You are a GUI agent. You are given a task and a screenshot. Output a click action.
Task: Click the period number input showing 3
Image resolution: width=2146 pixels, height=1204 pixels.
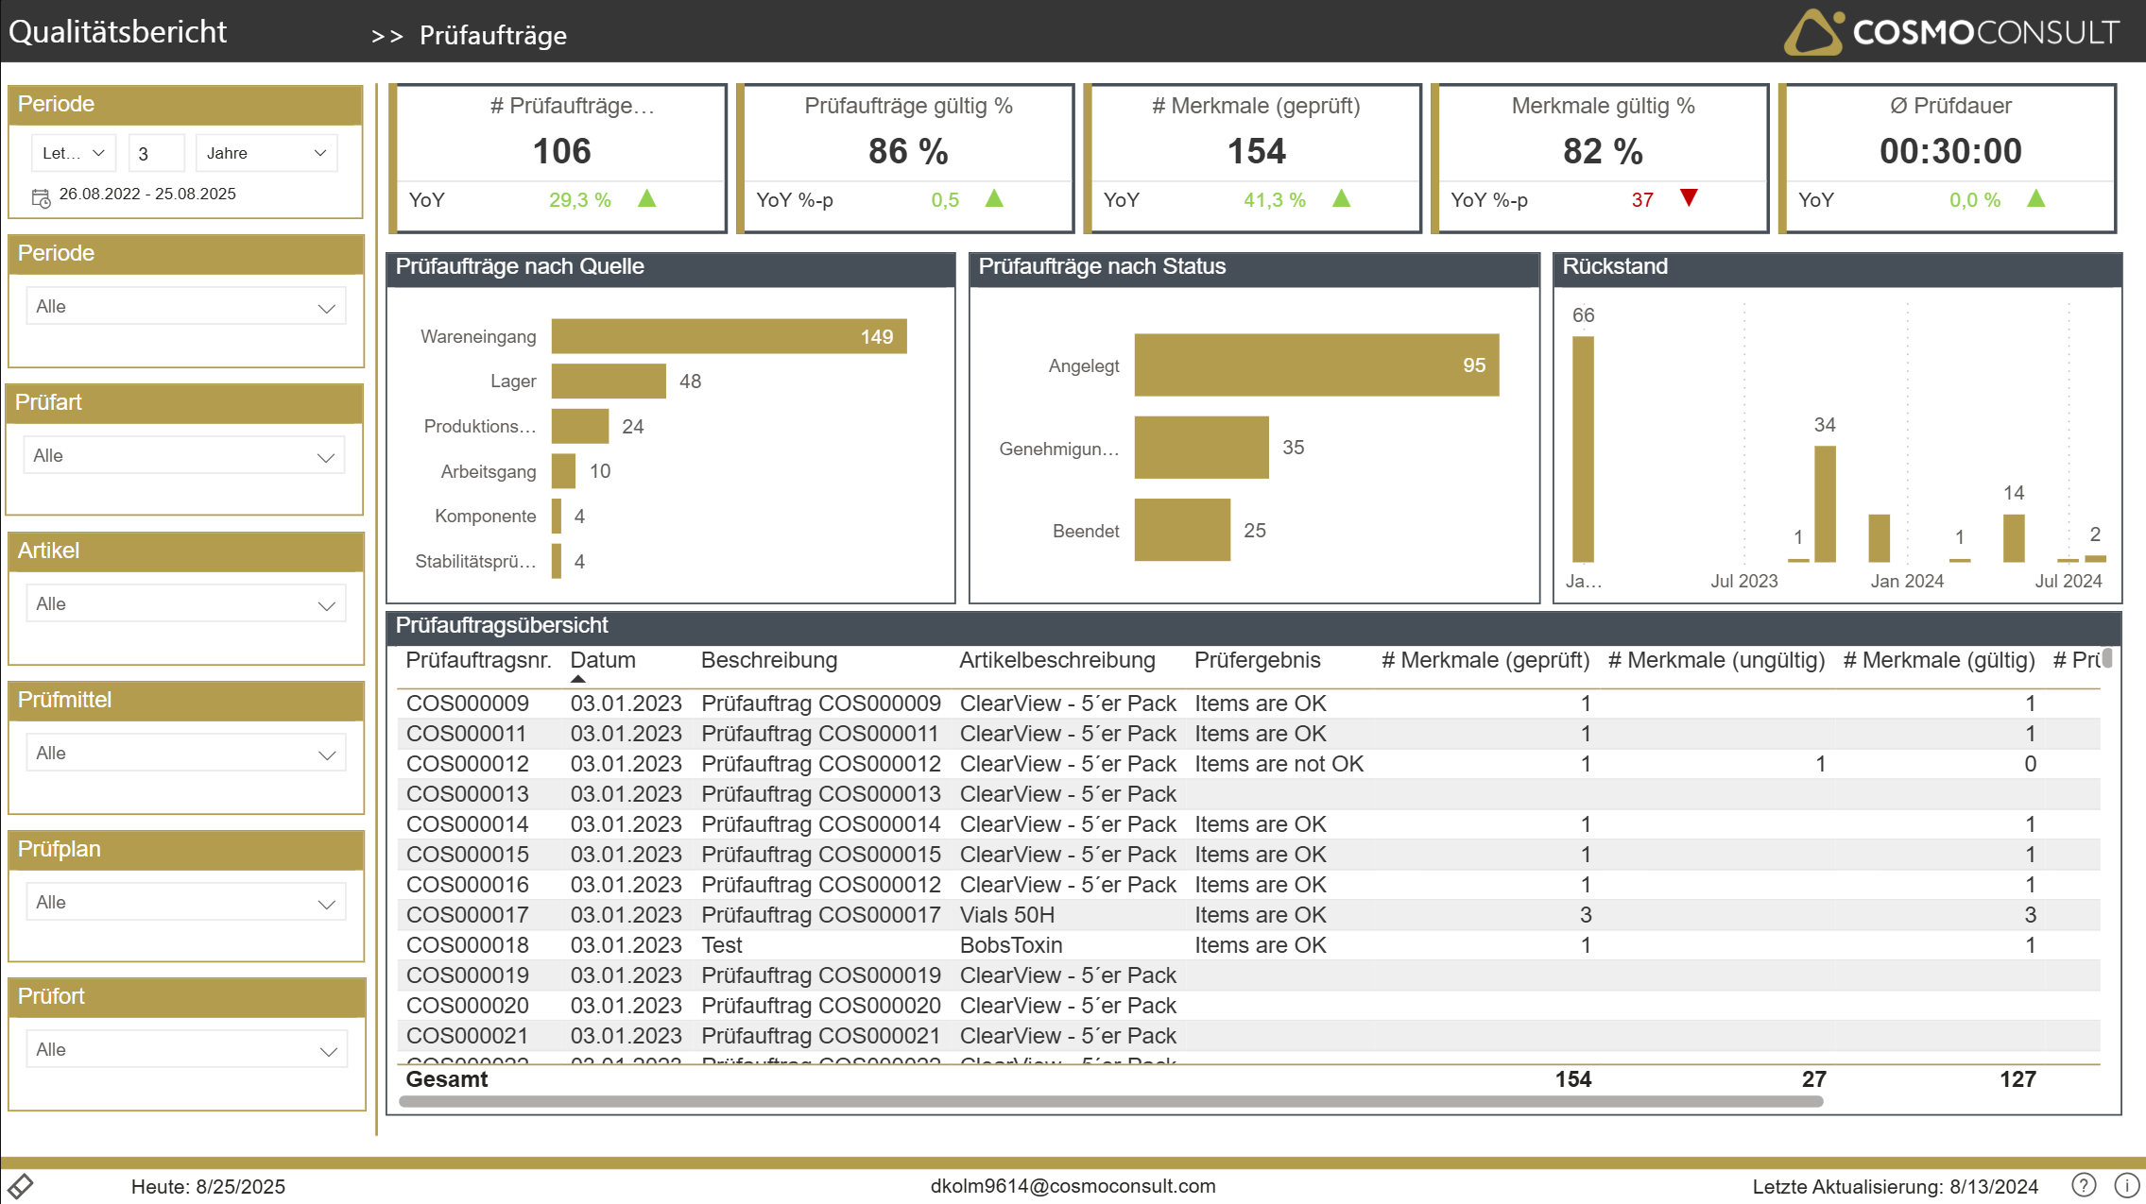click(x=156, y=153)
